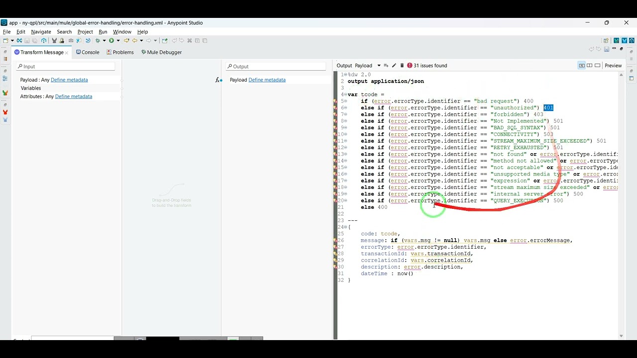Click Define metadata link for output Payload
The height and width of the screenshot is (358, 637).
click(267, 80)
